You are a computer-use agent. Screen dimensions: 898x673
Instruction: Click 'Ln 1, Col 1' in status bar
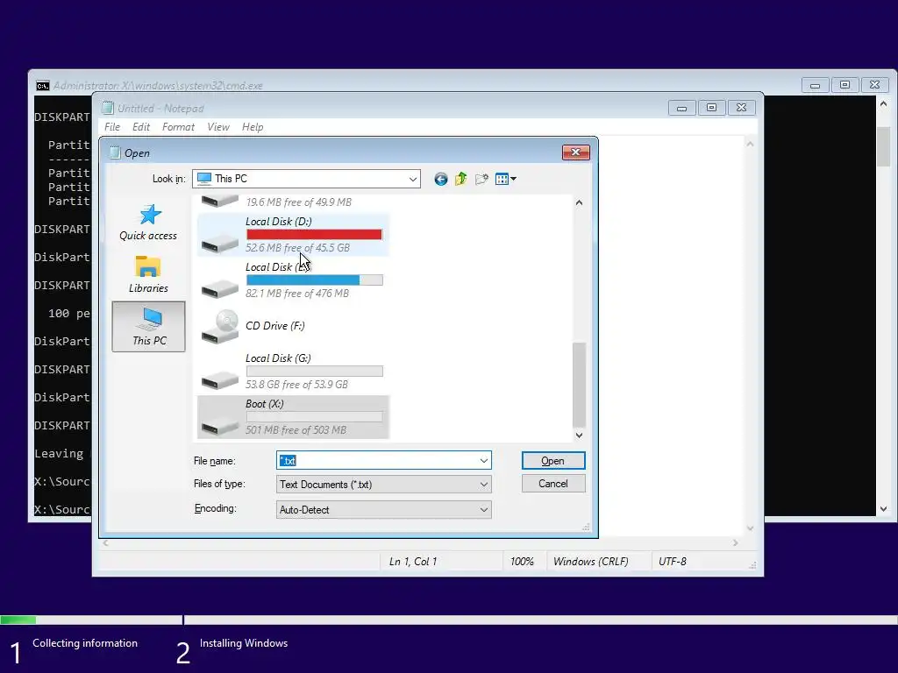[x=413, y=562]
